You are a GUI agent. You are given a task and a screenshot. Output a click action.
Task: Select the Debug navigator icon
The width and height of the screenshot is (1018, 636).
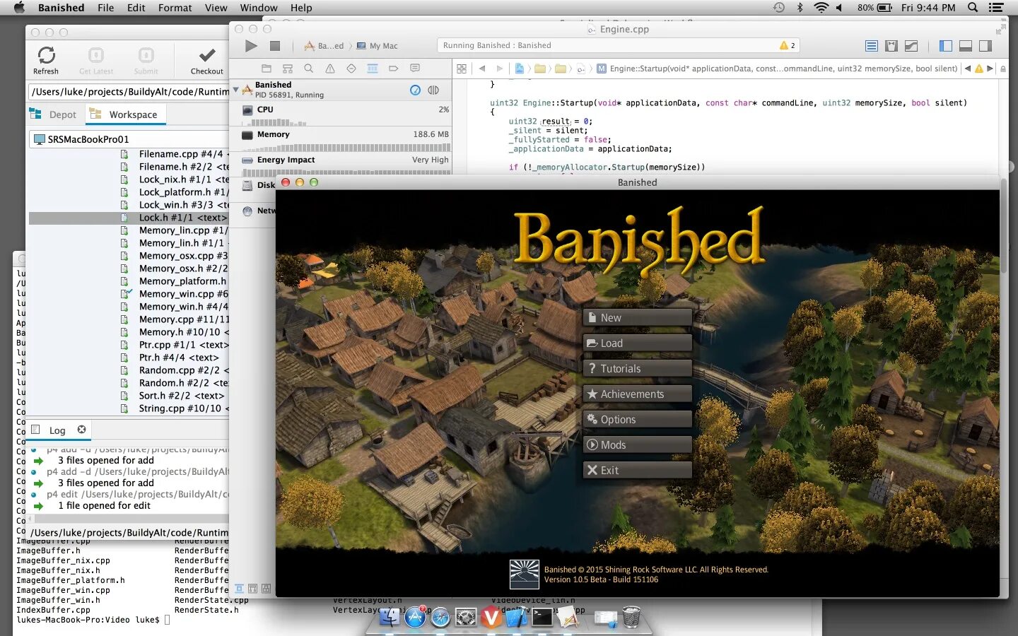(373, 69)
